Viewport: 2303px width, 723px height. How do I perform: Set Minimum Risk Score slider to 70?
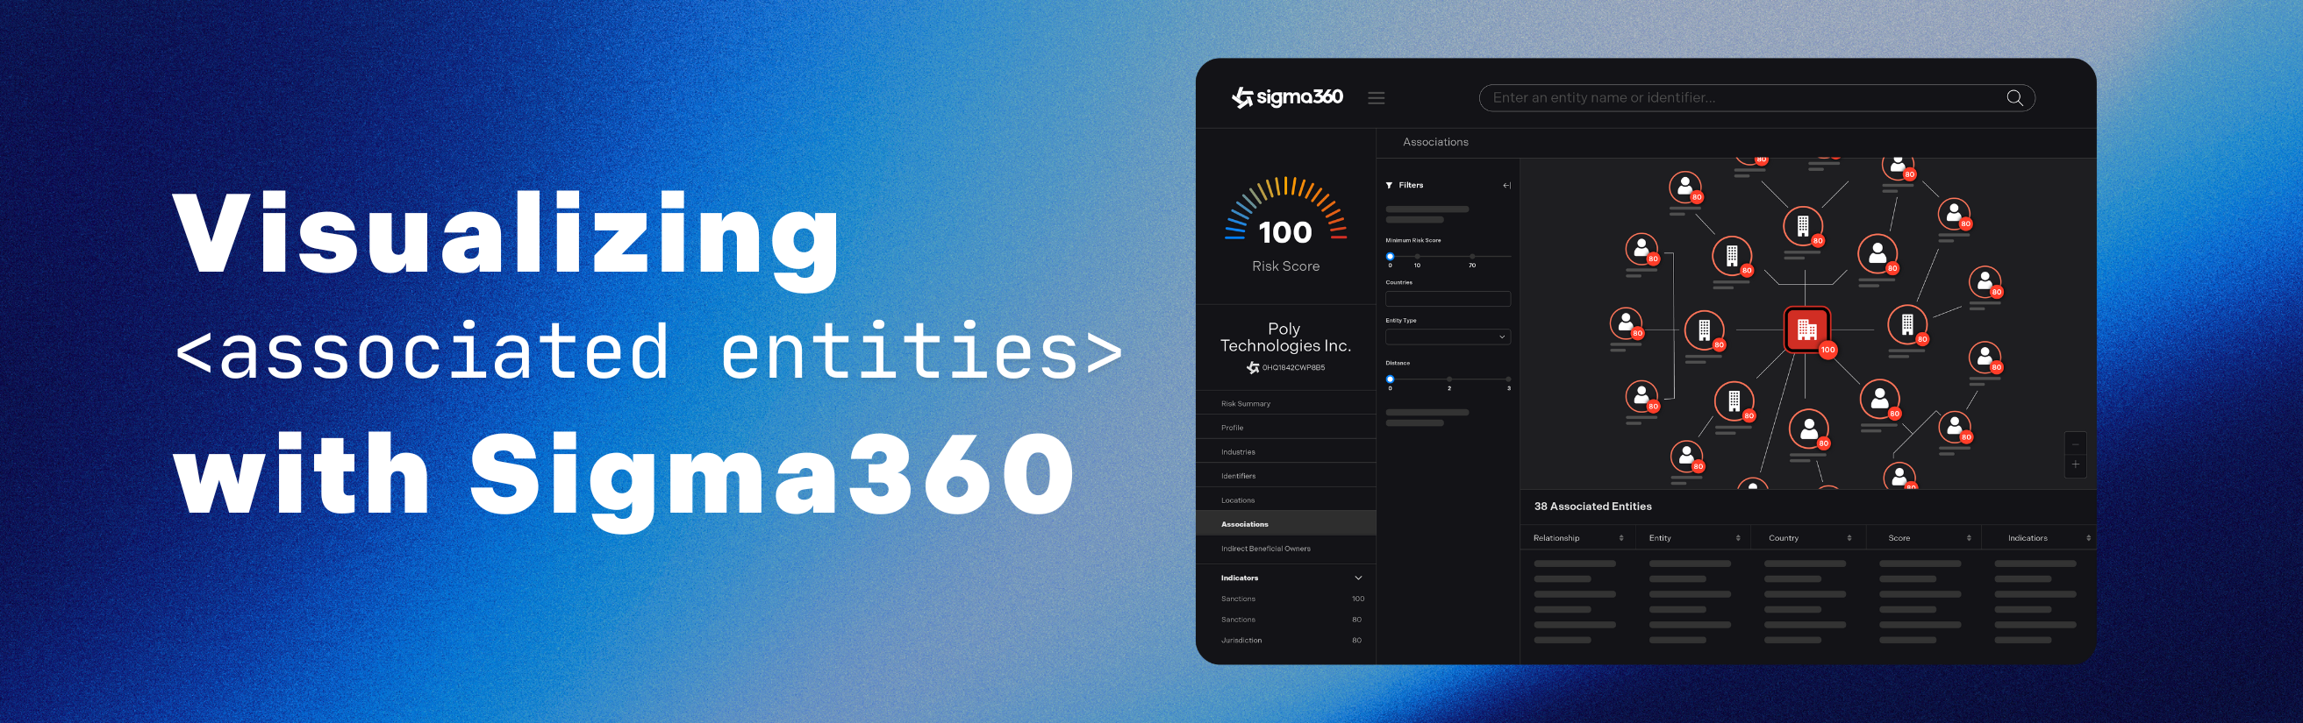tap(1471, 256)
